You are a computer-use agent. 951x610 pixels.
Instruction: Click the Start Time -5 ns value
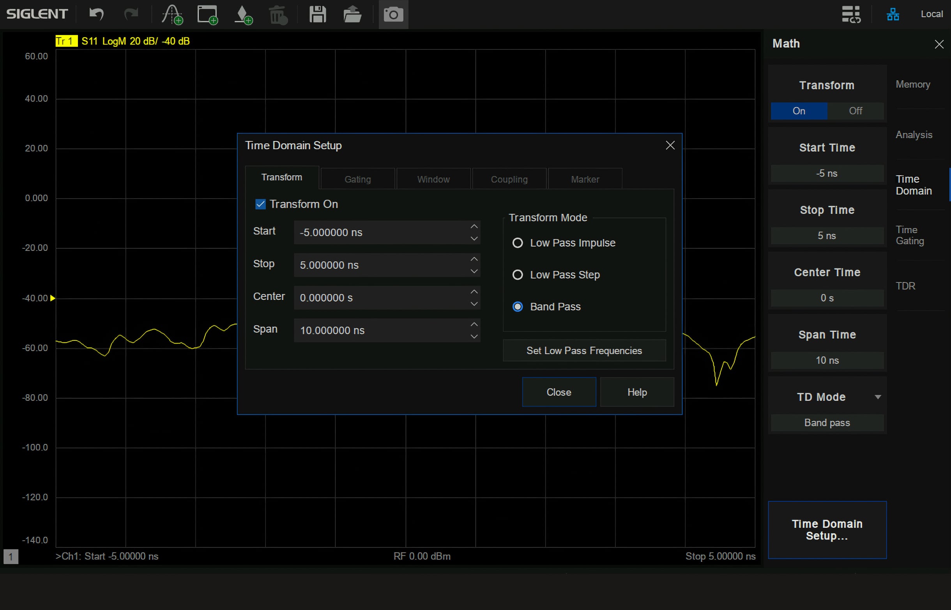[827, 173]
